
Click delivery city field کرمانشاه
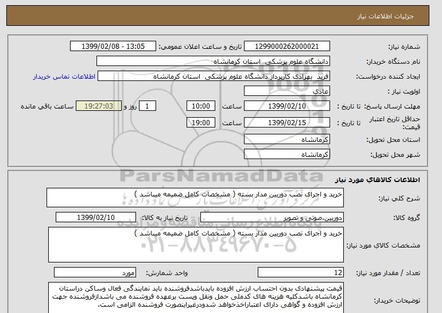pos(286,154)
